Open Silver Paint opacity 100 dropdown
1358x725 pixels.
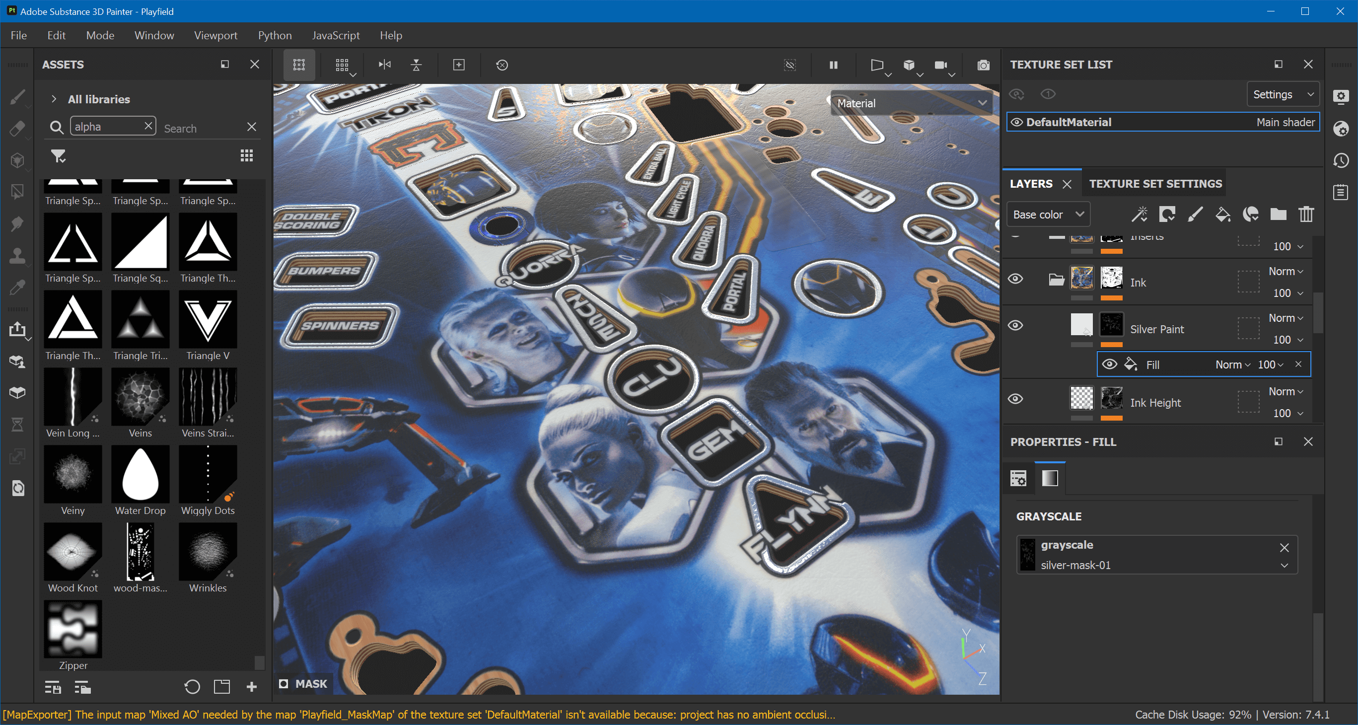coord(1287,340)
